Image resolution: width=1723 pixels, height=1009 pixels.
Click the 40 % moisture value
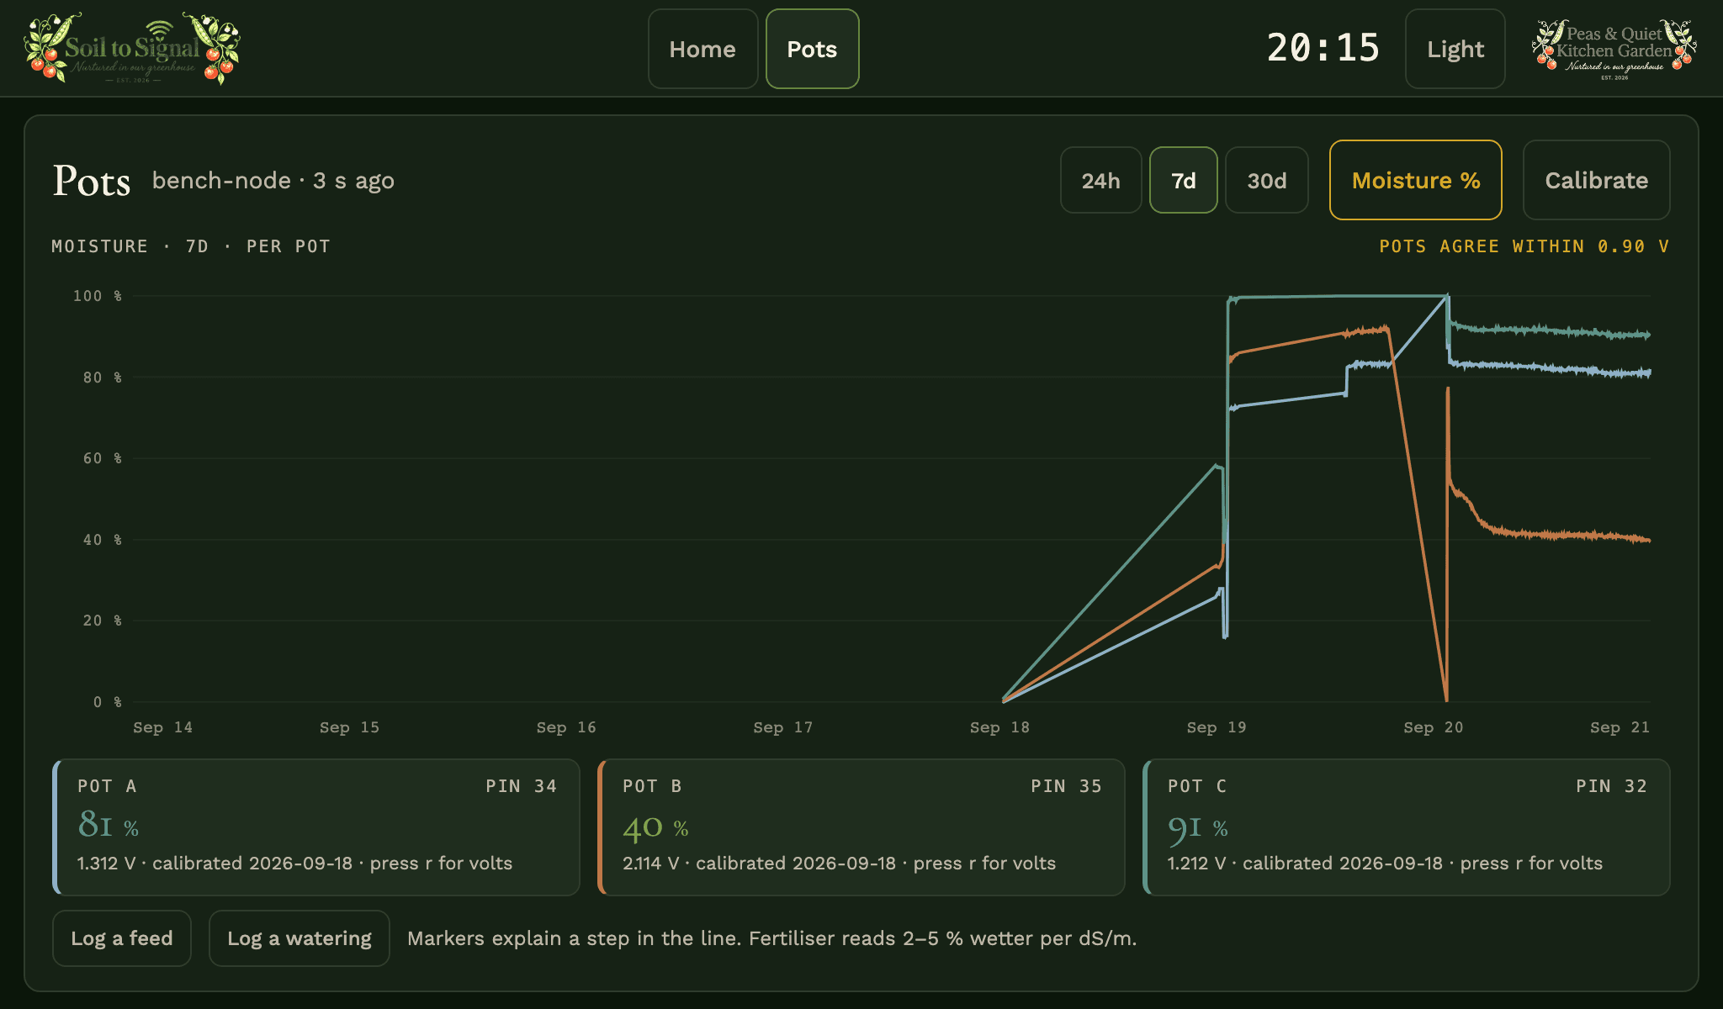tap(655, 827)
